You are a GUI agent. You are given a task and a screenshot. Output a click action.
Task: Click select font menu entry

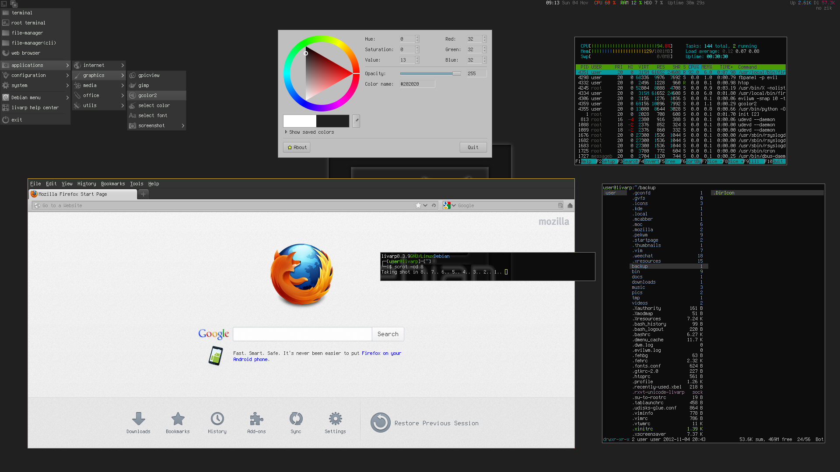[x=157, y=115]
